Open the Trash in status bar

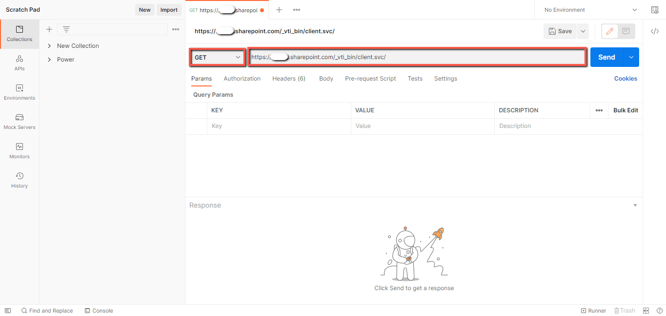coord(625,311)
